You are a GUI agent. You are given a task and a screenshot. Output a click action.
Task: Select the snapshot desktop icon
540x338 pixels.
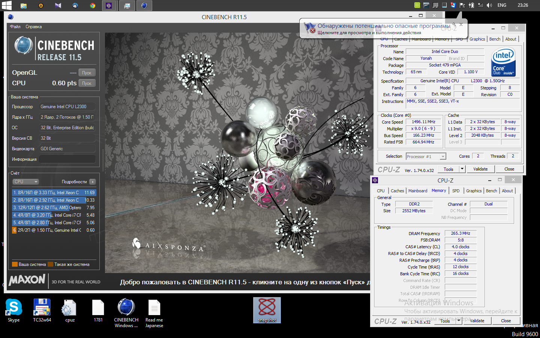tap(267, 310)
